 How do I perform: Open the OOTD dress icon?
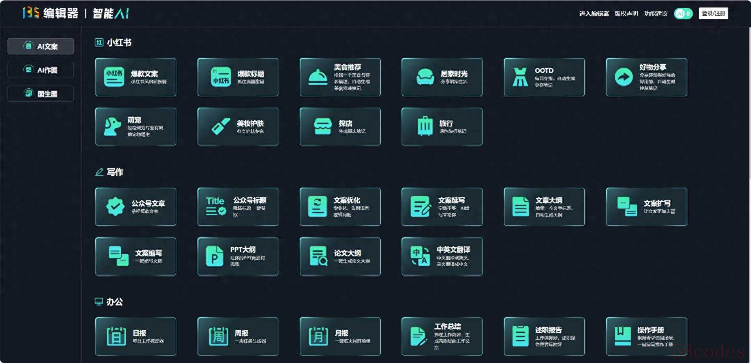[x=520, y=77]
